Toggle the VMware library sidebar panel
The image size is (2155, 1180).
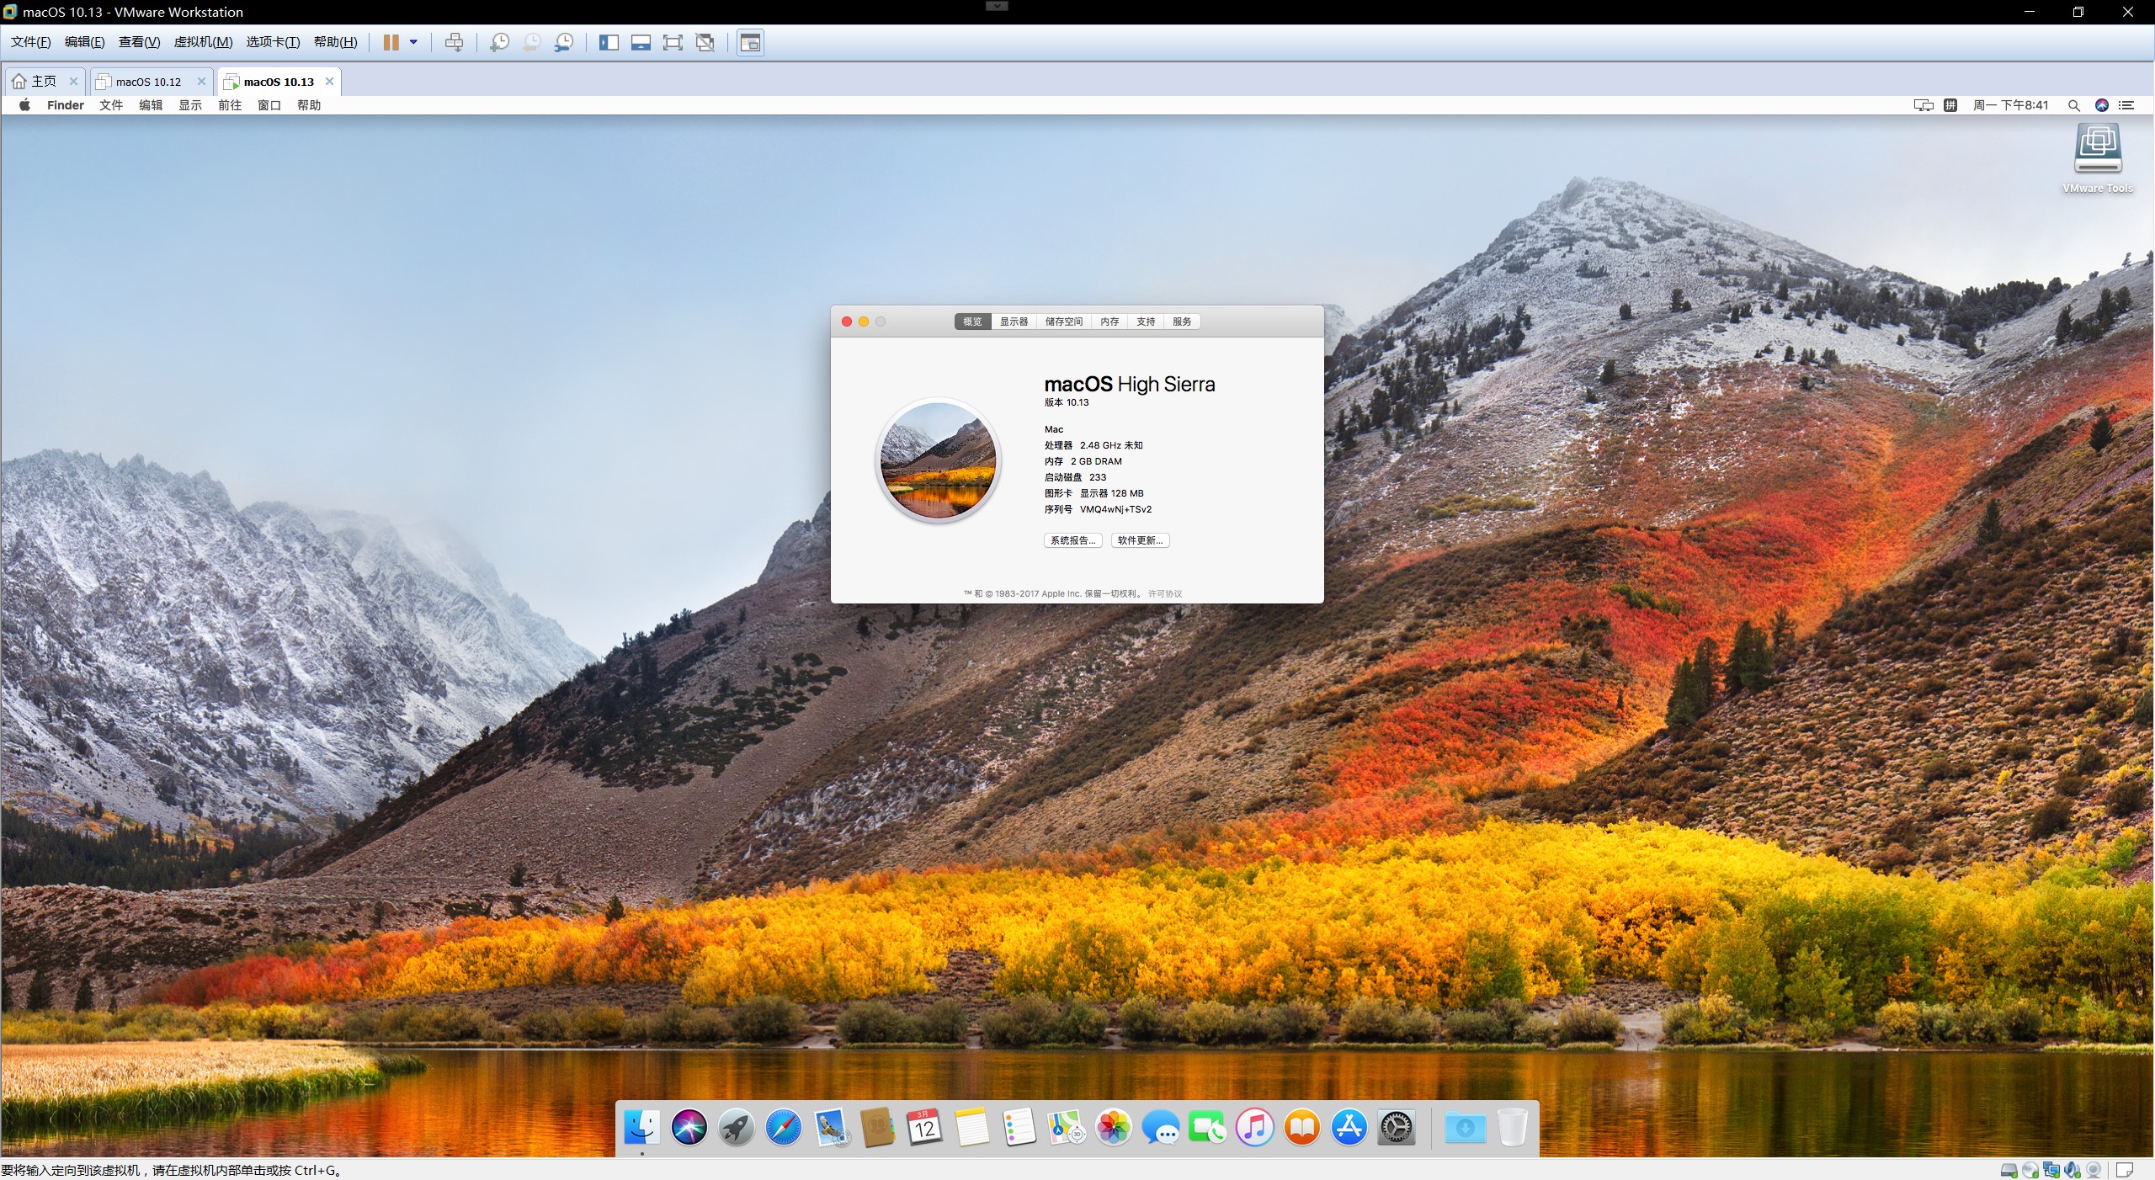coord(609,42)
